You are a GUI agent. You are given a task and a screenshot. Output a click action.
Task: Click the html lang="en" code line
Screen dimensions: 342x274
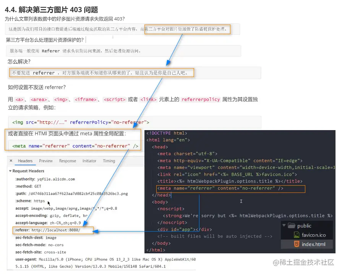(x=168, y=140)
